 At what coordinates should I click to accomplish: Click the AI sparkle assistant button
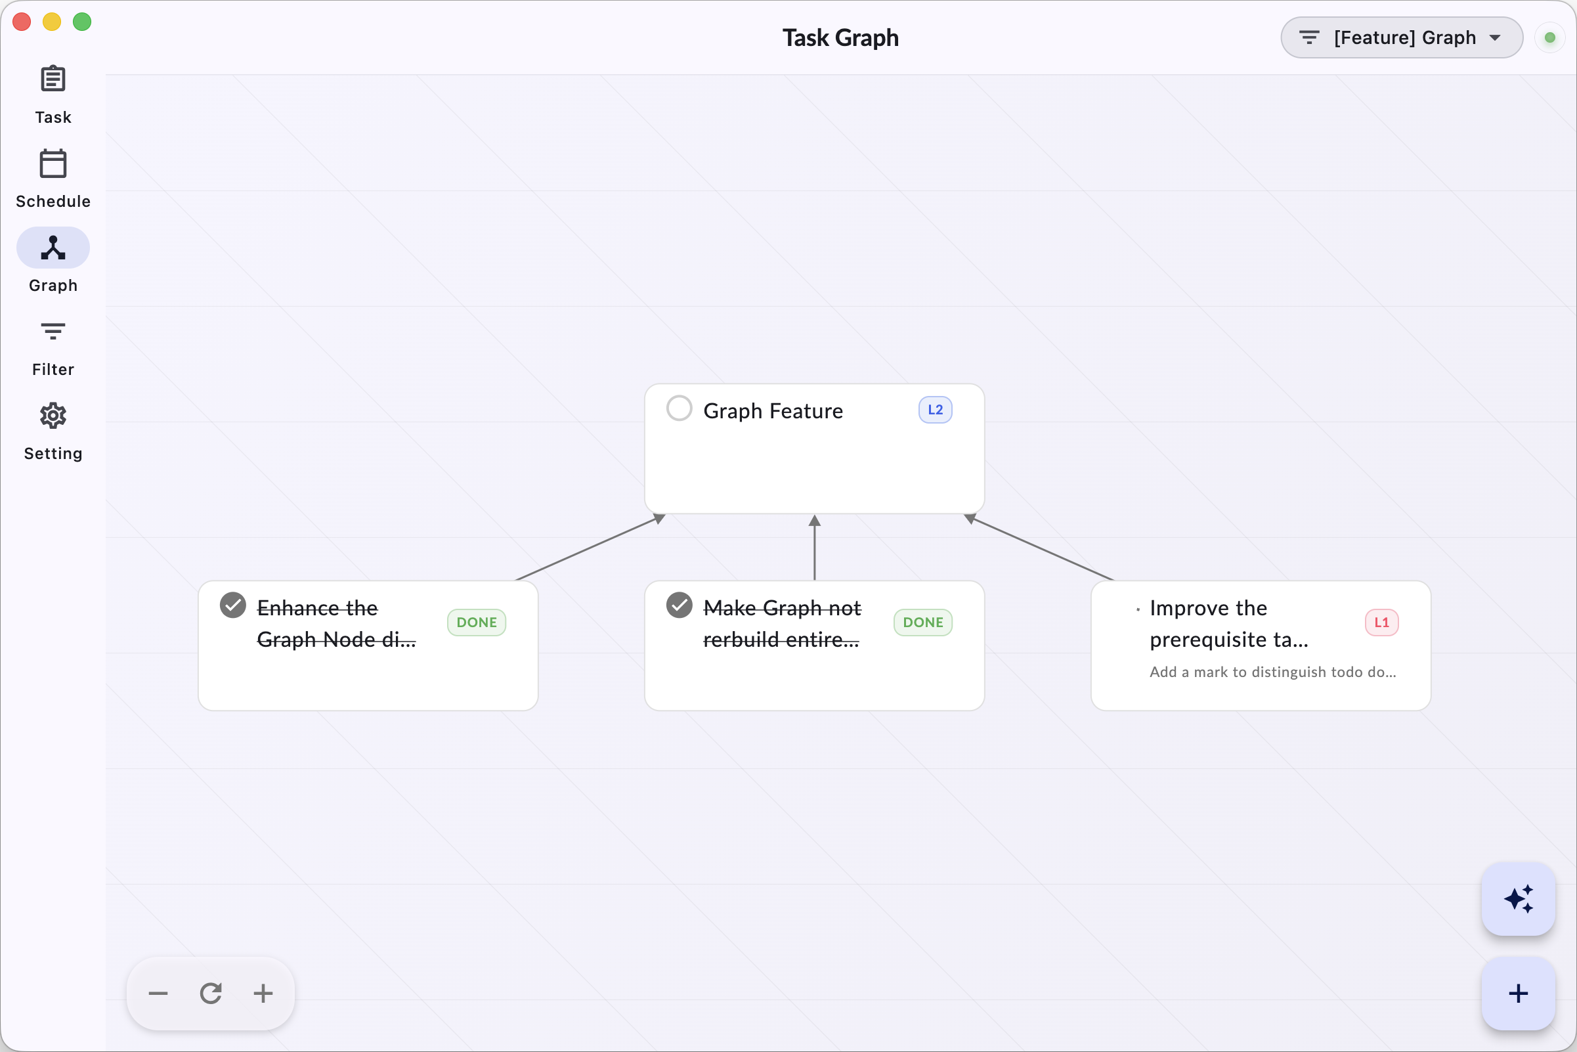(x=1518, y=899)
